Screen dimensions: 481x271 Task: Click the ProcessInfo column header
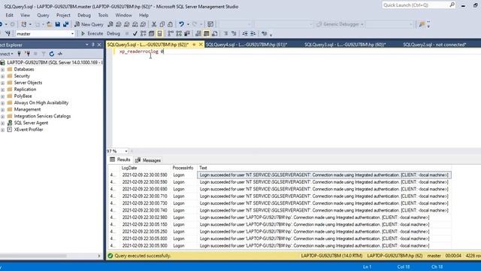tap(183, 168)
